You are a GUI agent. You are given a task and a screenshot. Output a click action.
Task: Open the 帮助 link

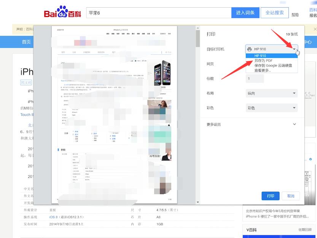click(x=295, y=15)
